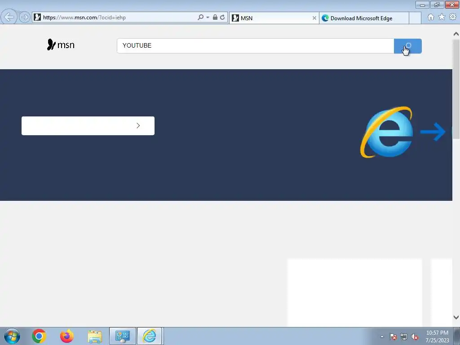The height and width of the screenshot is (345, 460).
Task: Click the browser Back arrow button
Action: point(9,17)
